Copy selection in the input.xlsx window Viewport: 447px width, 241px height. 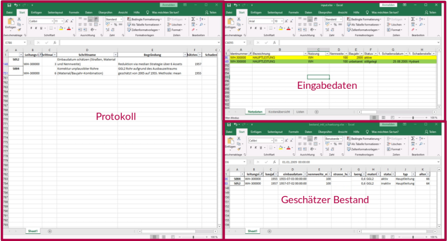[239, 25]
